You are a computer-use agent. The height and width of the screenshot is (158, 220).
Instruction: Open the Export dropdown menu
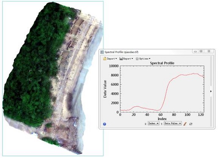(x=126, y=59)
